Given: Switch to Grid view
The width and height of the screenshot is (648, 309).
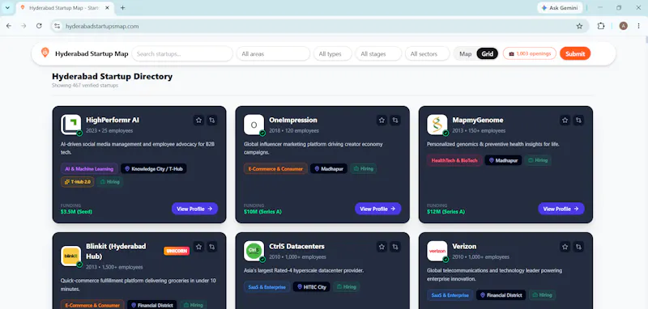Looking at the screenshot, I should [488, 53].
